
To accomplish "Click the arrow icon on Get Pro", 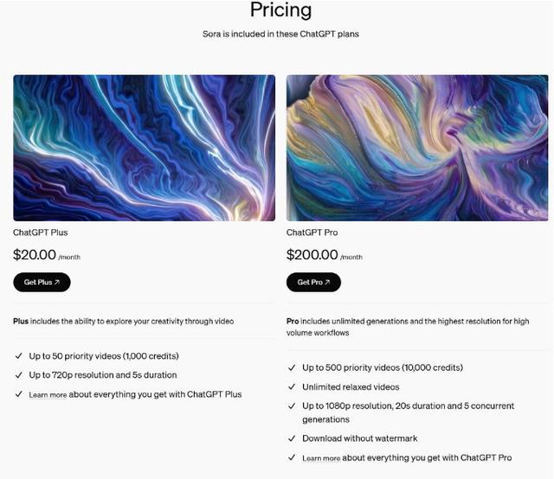I will pos(327,282).
